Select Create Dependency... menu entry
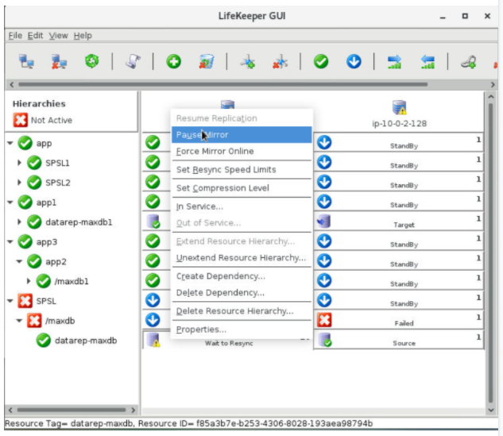Viewport: 503px width, 436px height. click(x=242, y=276)
